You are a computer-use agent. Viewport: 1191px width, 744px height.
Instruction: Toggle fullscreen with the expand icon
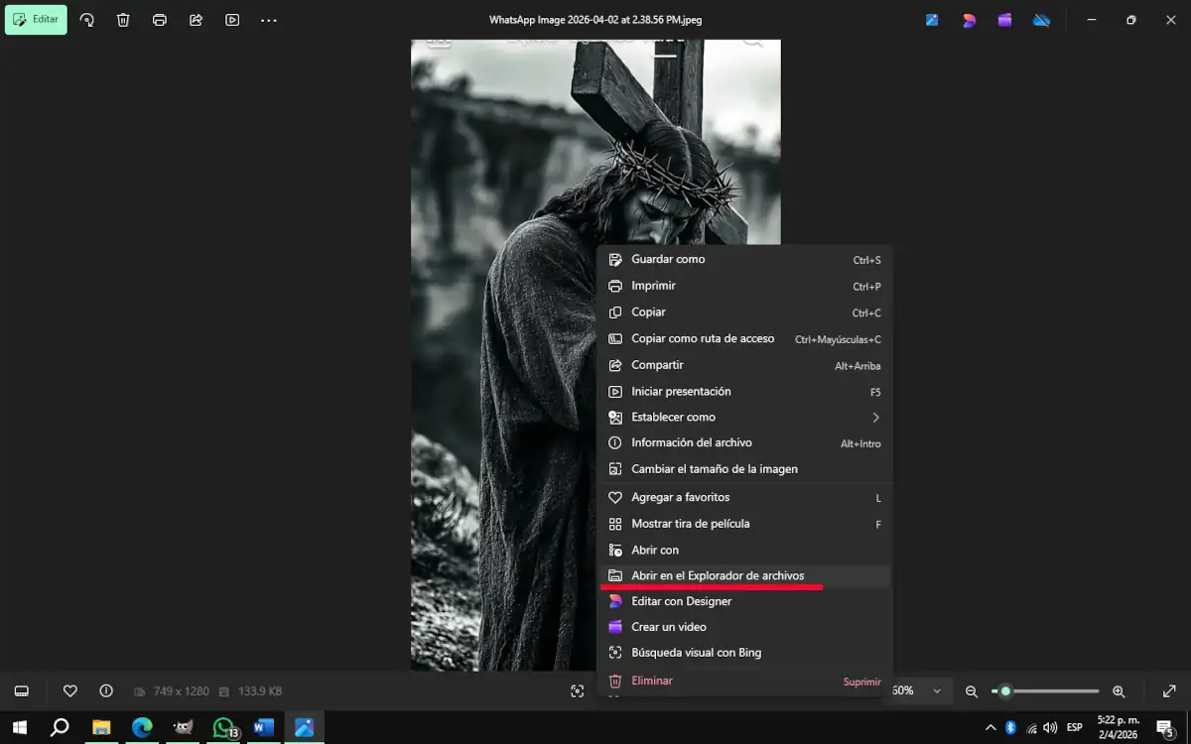tap(1170, 690)
